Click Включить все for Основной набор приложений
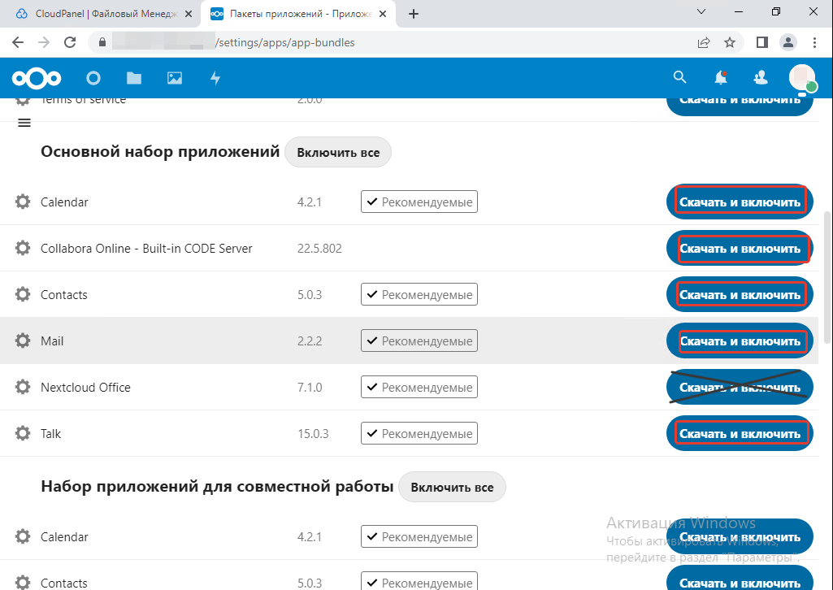Screen dimensions: 833x590 tap(338, 153)
